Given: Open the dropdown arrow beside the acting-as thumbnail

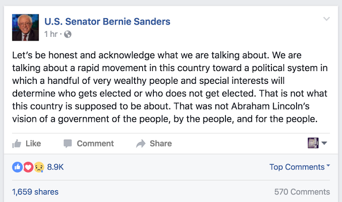Looking at the screenshot, I should pyautogui.click(x=324, y=143).
